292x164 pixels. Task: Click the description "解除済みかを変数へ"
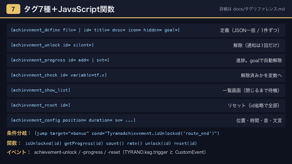(261, 75)
